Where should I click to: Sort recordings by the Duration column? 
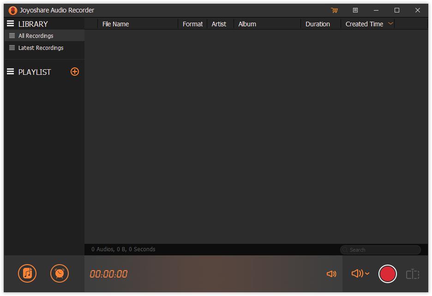[x=318, y=24]
